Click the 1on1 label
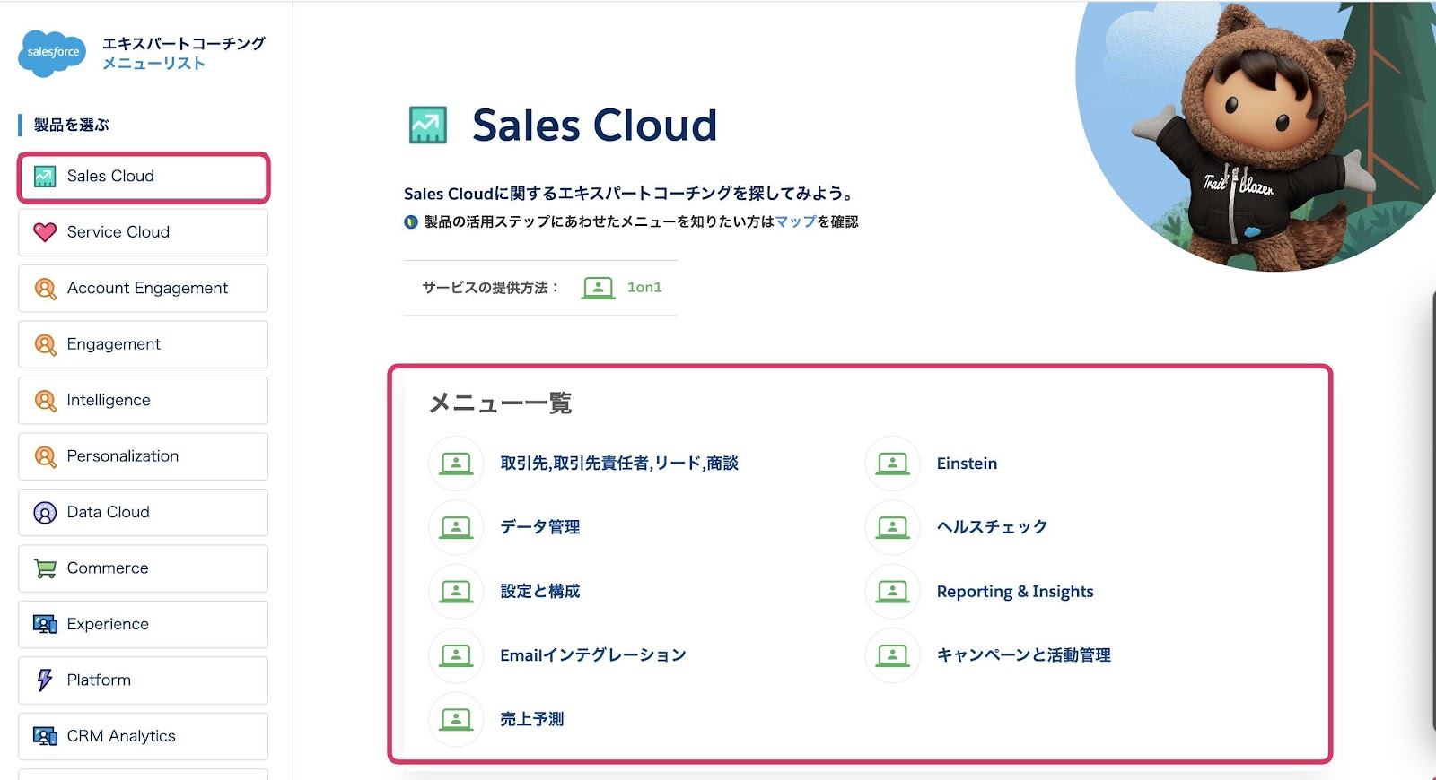The width and height of the screenshot is (1436, 780). point(644,288)
